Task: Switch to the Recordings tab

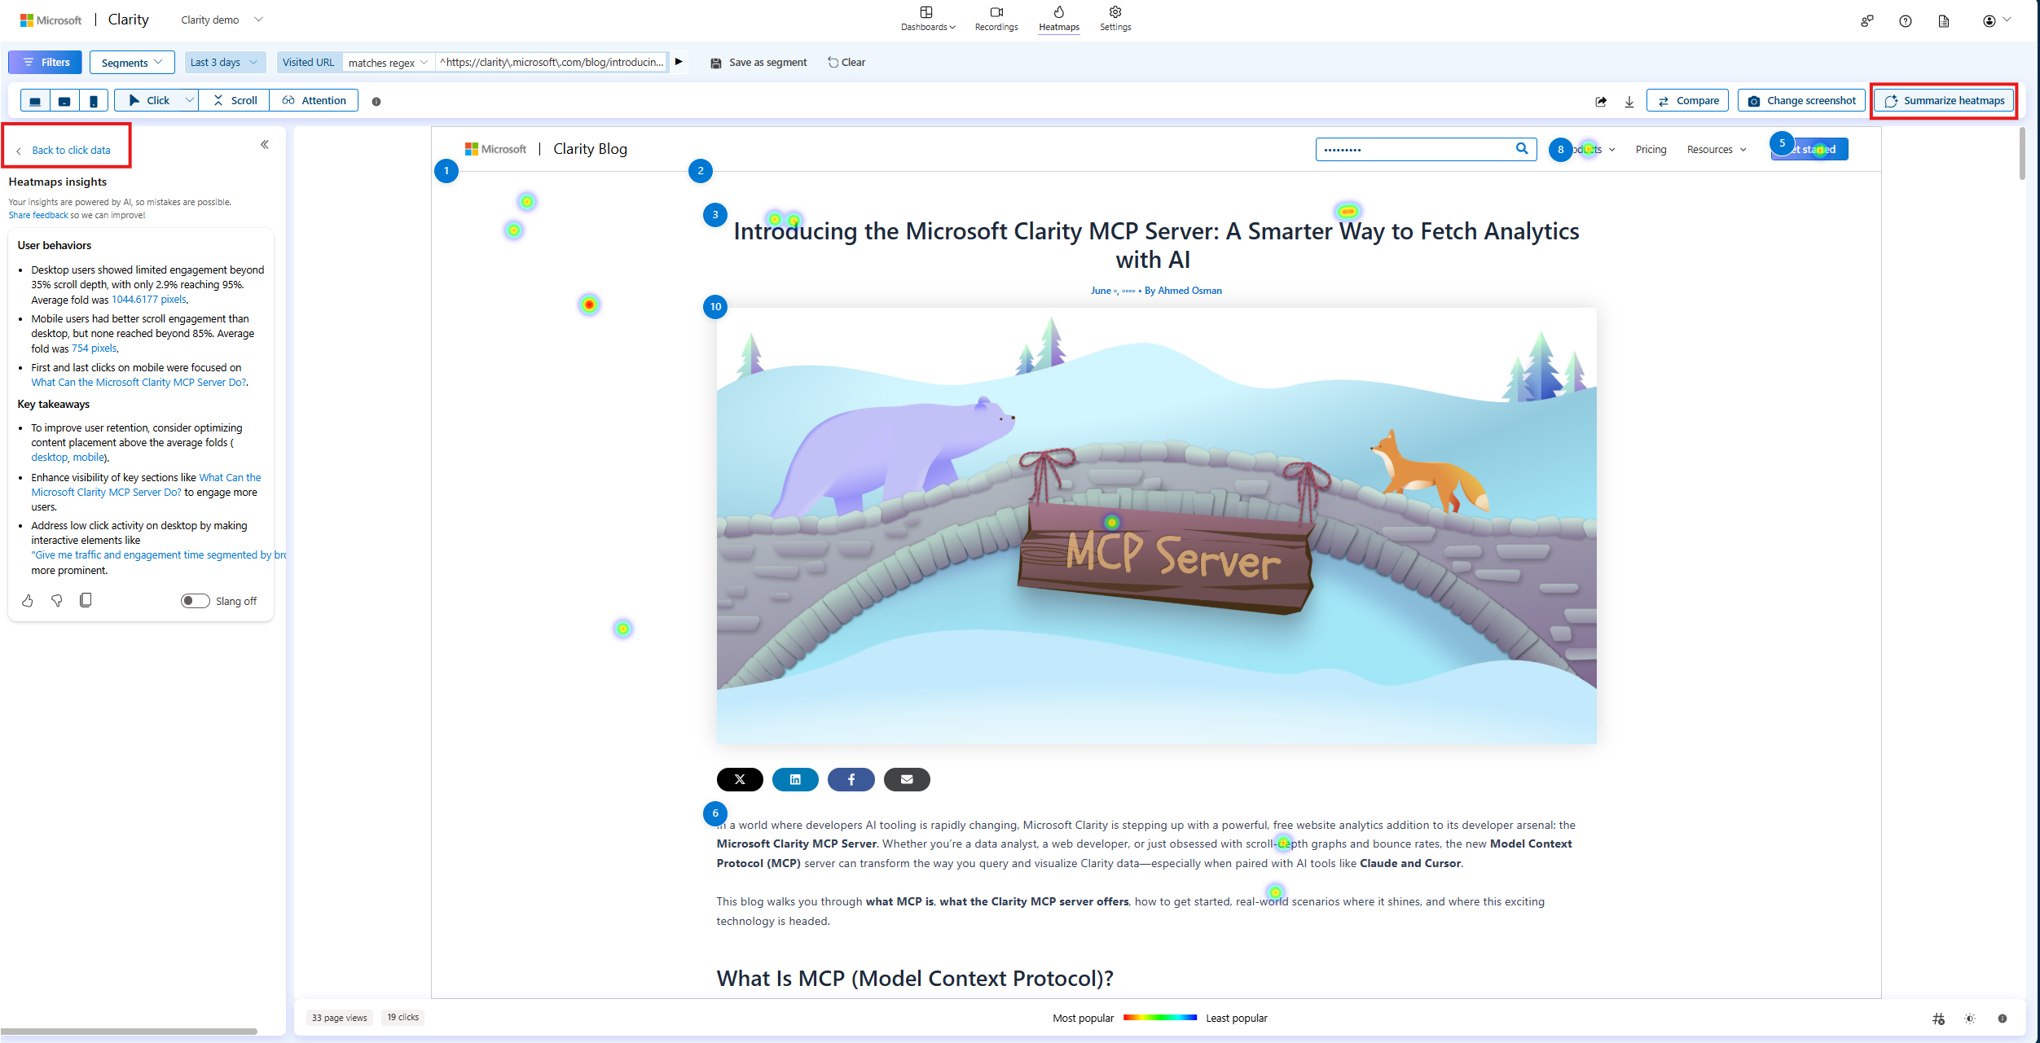Action: click(x=996, y=18)
